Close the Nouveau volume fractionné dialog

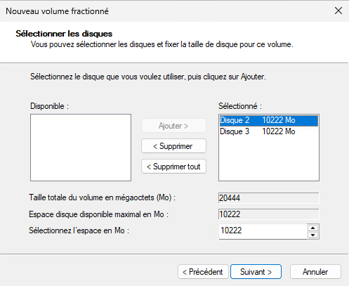(338, 11)
